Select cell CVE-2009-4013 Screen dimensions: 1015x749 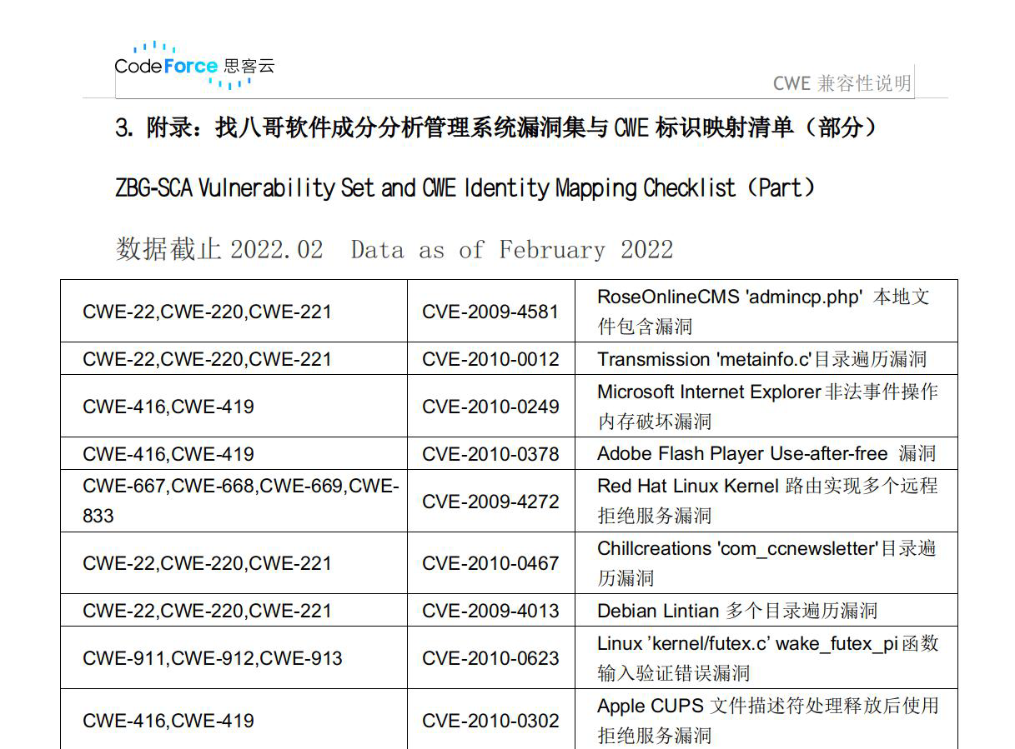click(491, 611)
